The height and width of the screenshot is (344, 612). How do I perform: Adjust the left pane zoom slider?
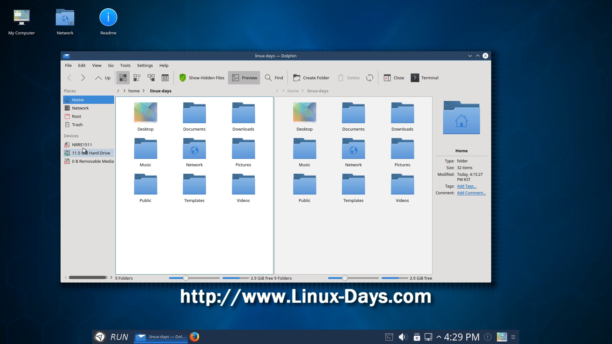pos(186,278)
